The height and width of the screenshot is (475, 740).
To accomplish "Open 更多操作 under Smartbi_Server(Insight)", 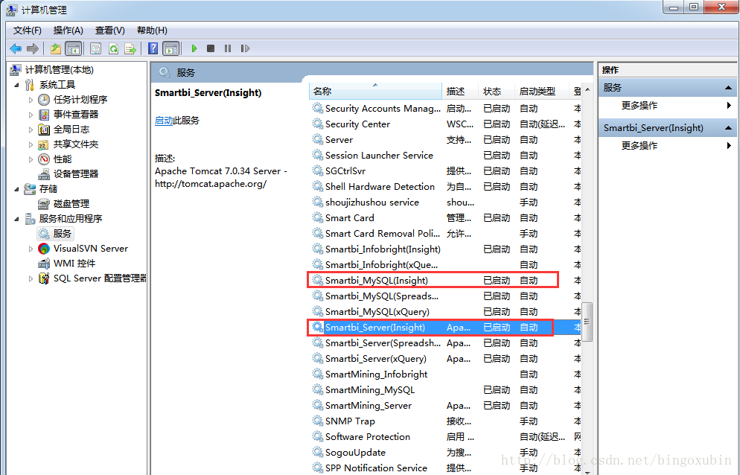I will pos(639,145).
